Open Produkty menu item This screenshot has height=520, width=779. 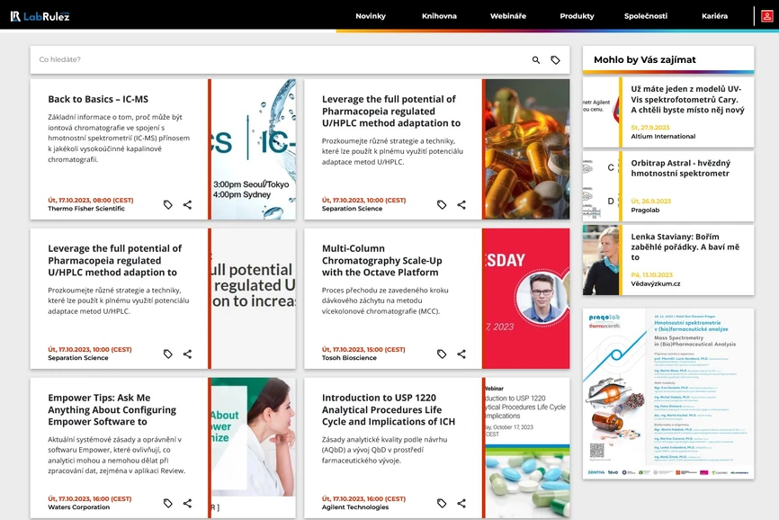coord(577,16)
